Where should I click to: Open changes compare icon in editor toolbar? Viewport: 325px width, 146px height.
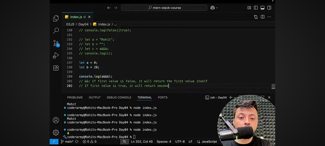coord(256,17)
